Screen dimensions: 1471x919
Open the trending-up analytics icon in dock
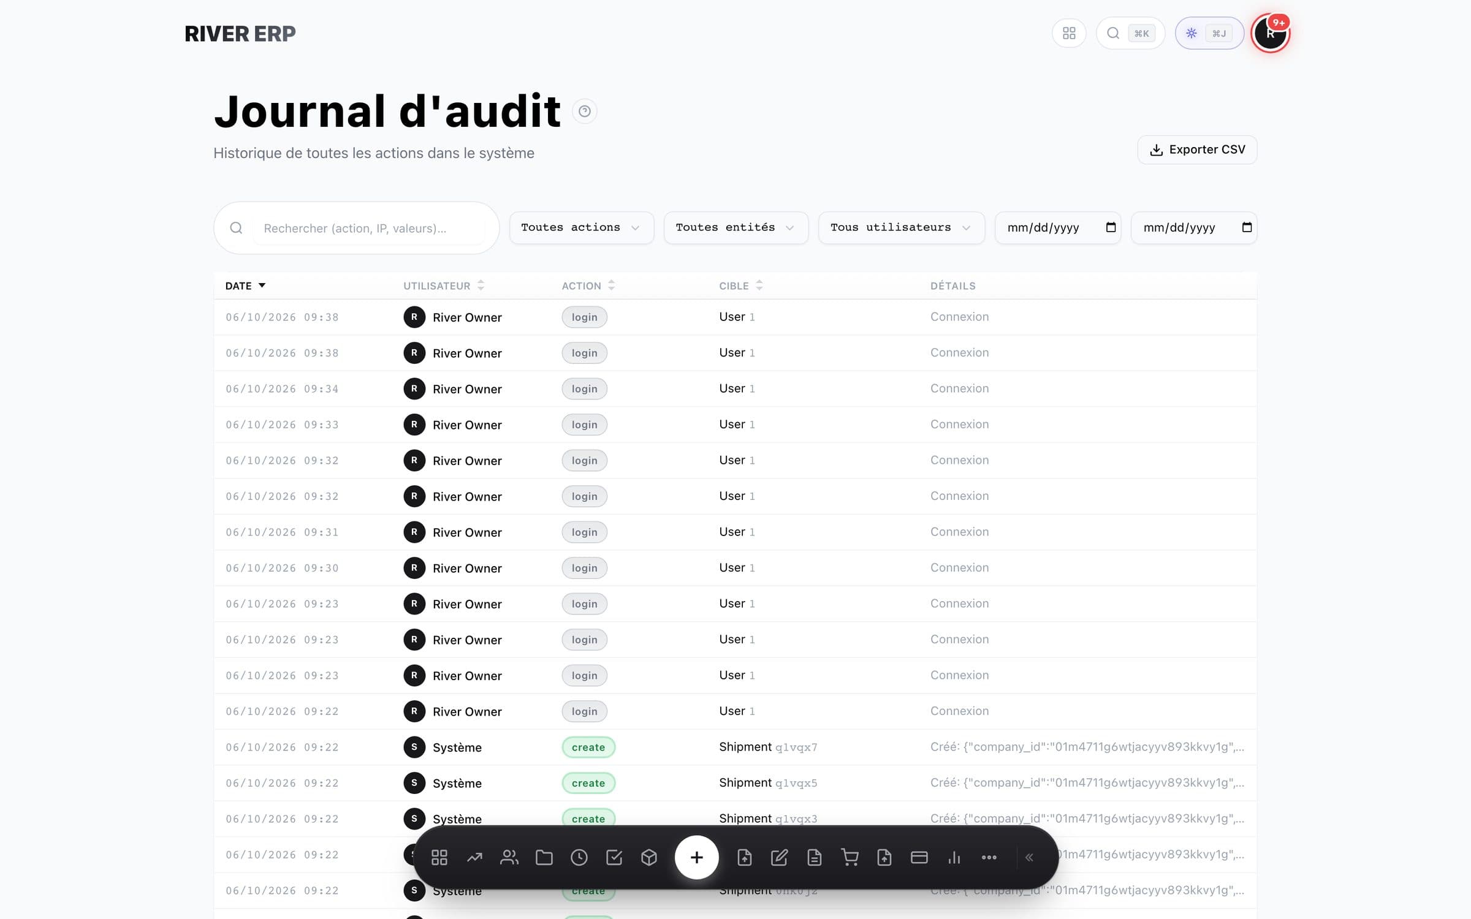click(474, 857)
